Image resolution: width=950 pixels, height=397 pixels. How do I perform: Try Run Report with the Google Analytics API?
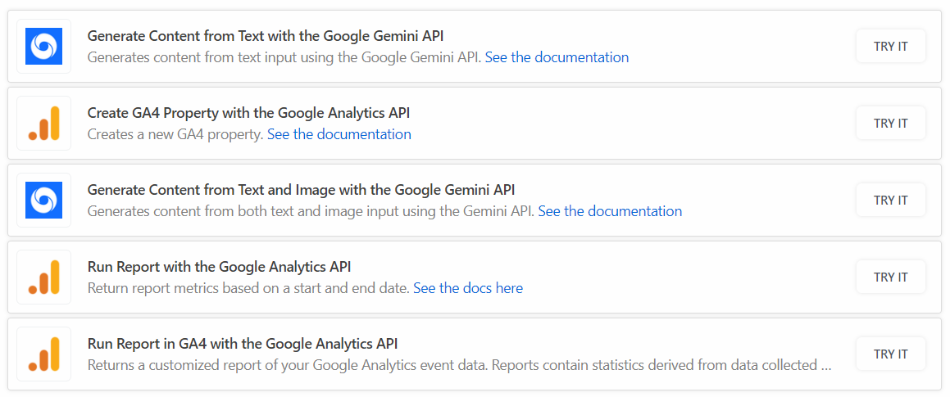[x=891, y=277]
